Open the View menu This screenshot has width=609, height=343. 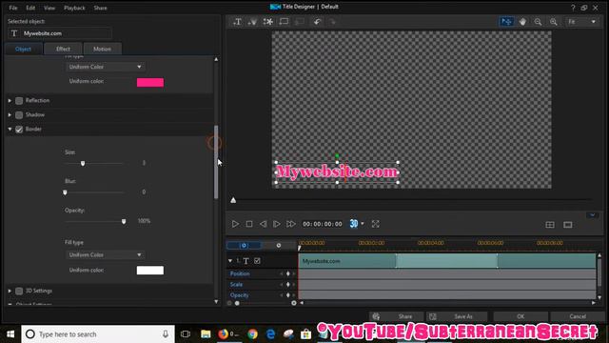coord(49,8)
